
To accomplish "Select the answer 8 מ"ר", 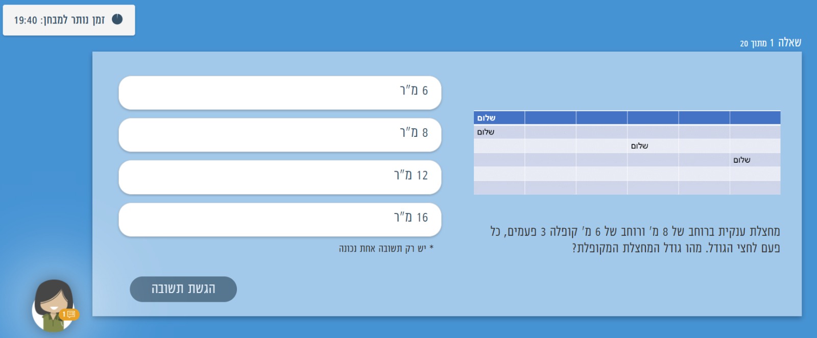I will click(x=280, y=135).
